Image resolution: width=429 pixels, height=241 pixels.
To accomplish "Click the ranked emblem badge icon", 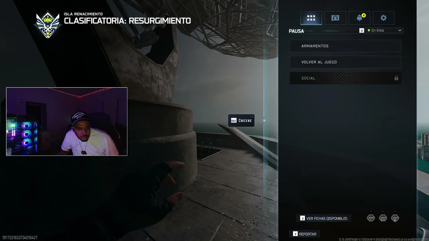I will tap(48, 25).
